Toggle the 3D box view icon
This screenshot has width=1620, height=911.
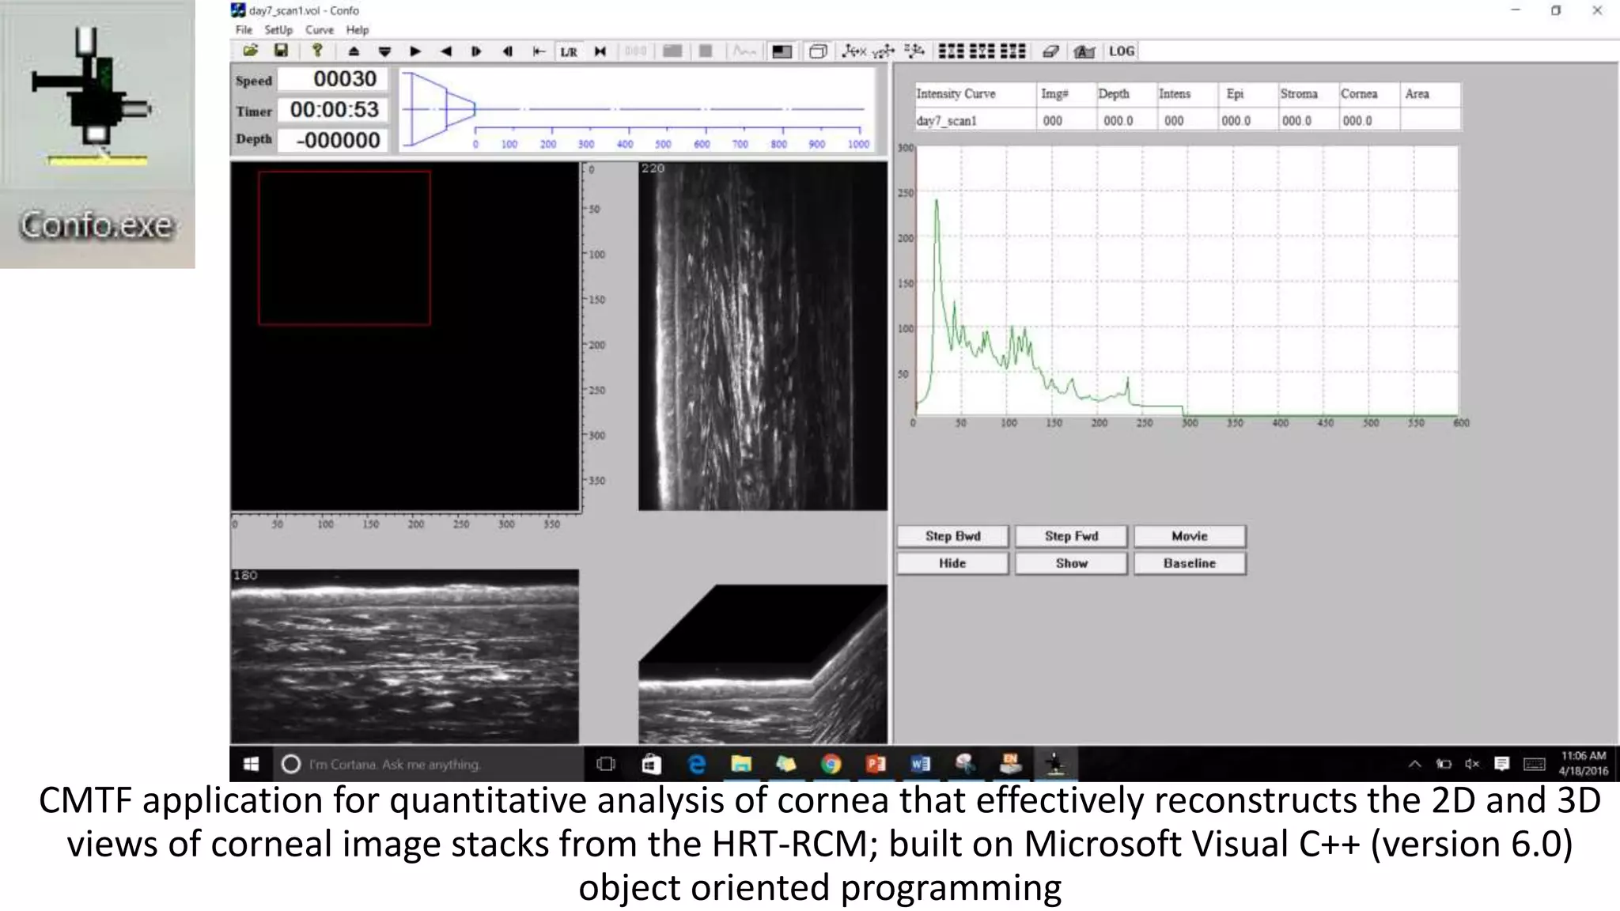818,51
